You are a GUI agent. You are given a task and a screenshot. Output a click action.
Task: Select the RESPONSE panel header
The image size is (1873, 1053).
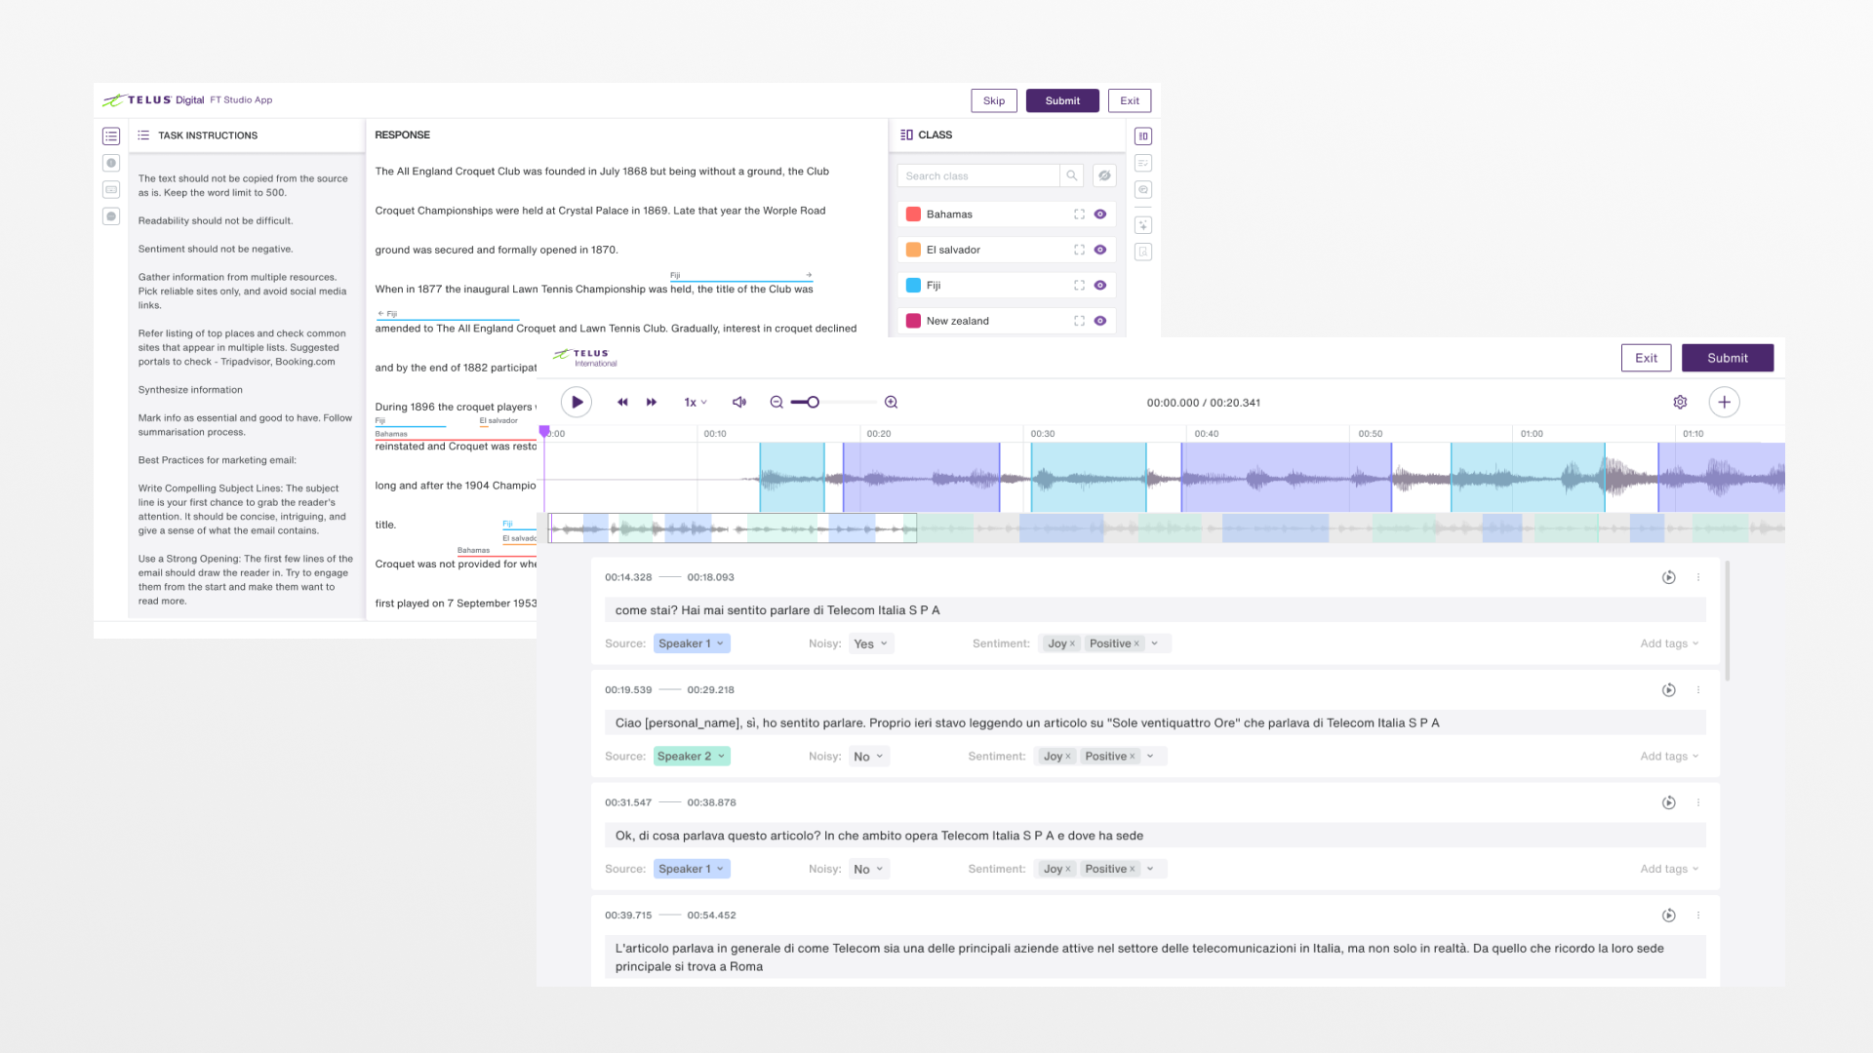(x=402, y=135)
